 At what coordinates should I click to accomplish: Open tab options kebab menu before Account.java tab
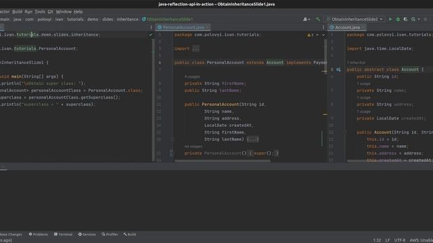point(323,27)
